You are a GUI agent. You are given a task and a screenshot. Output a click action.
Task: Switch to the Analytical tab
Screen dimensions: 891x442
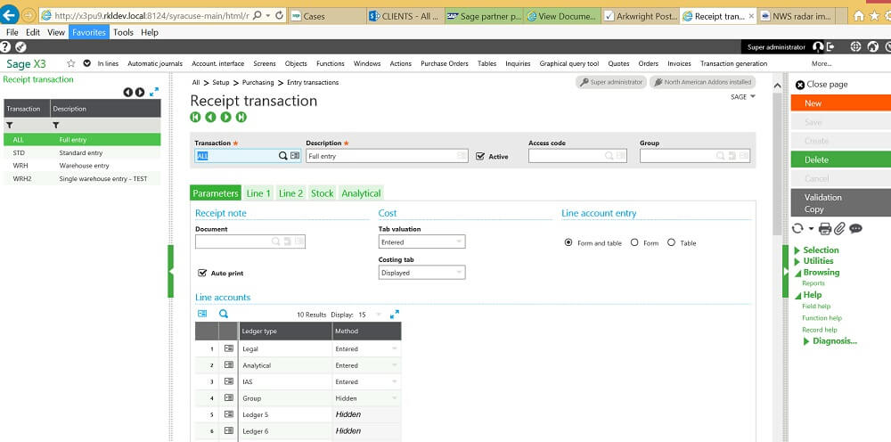pos(362,193)
